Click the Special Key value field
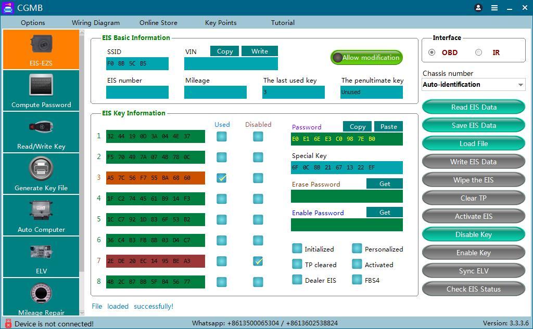Viewport: 533px width, 329px height. pos(347,167)
